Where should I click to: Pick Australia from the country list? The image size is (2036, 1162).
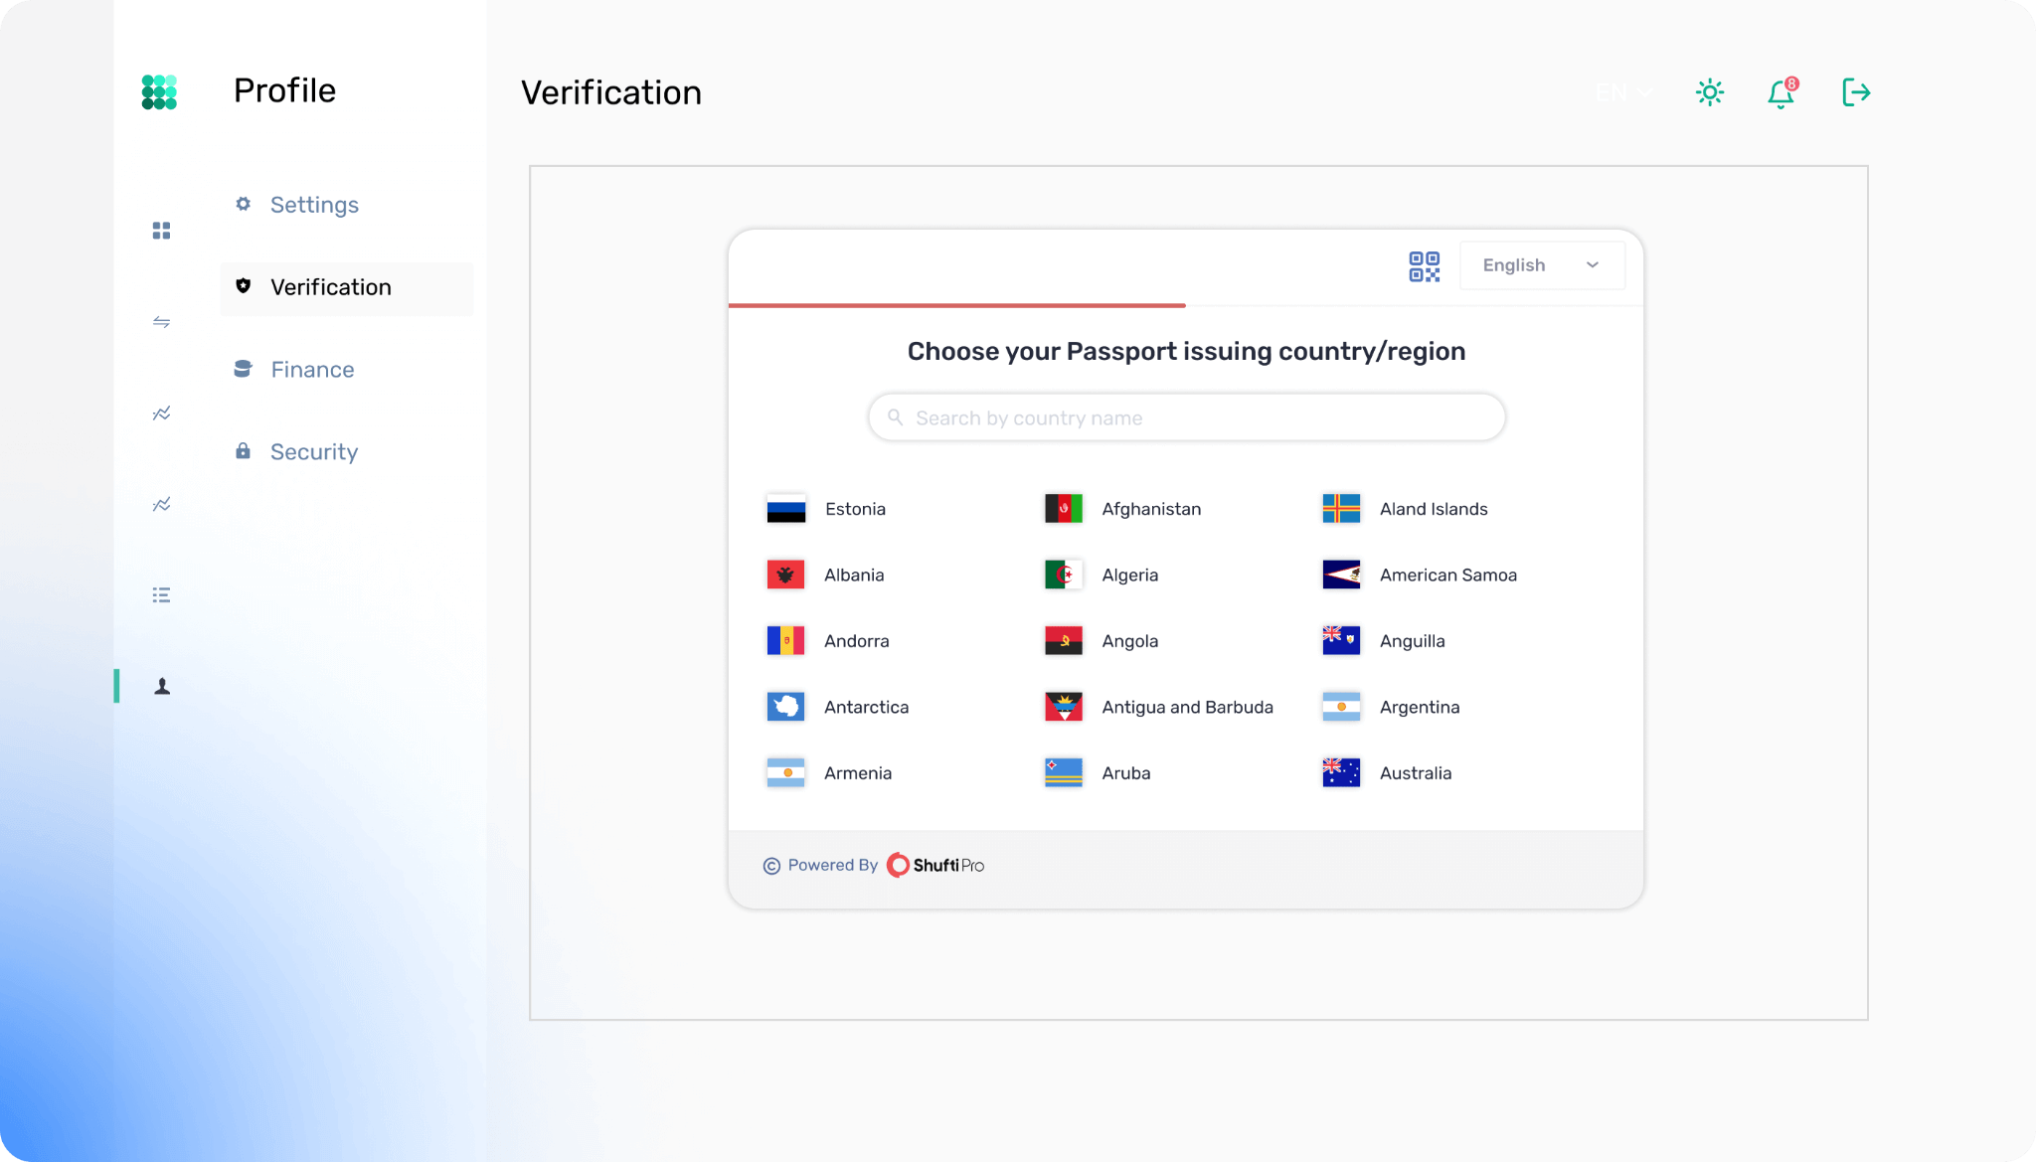(1414, 773)
